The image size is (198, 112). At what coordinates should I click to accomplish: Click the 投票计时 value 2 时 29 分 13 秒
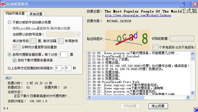(x=39, y=83)
